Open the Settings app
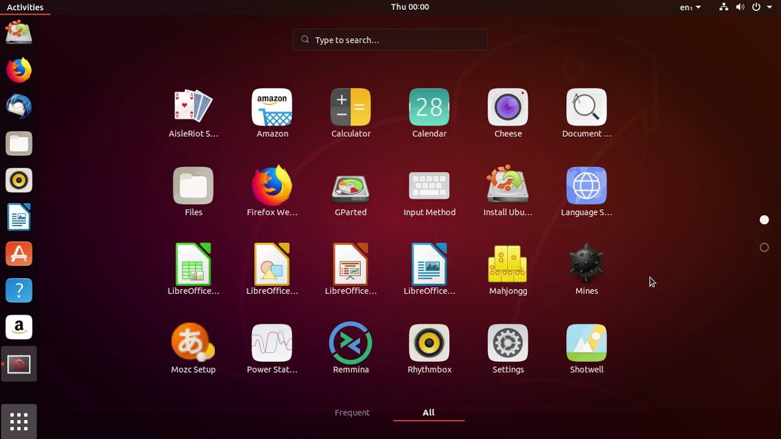Image resolution: width=781 pixels, height=439 pixels. [x=508, y=349]
